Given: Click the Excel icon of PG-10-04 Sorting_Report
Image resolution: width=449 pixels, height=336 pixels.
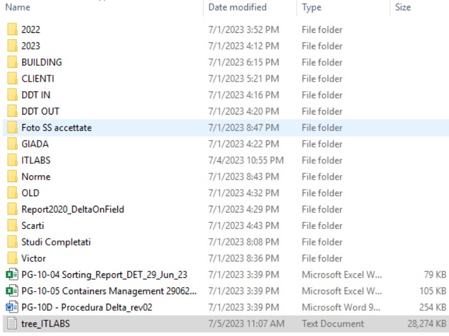Looking at the screenshot, I should [11, 275].
